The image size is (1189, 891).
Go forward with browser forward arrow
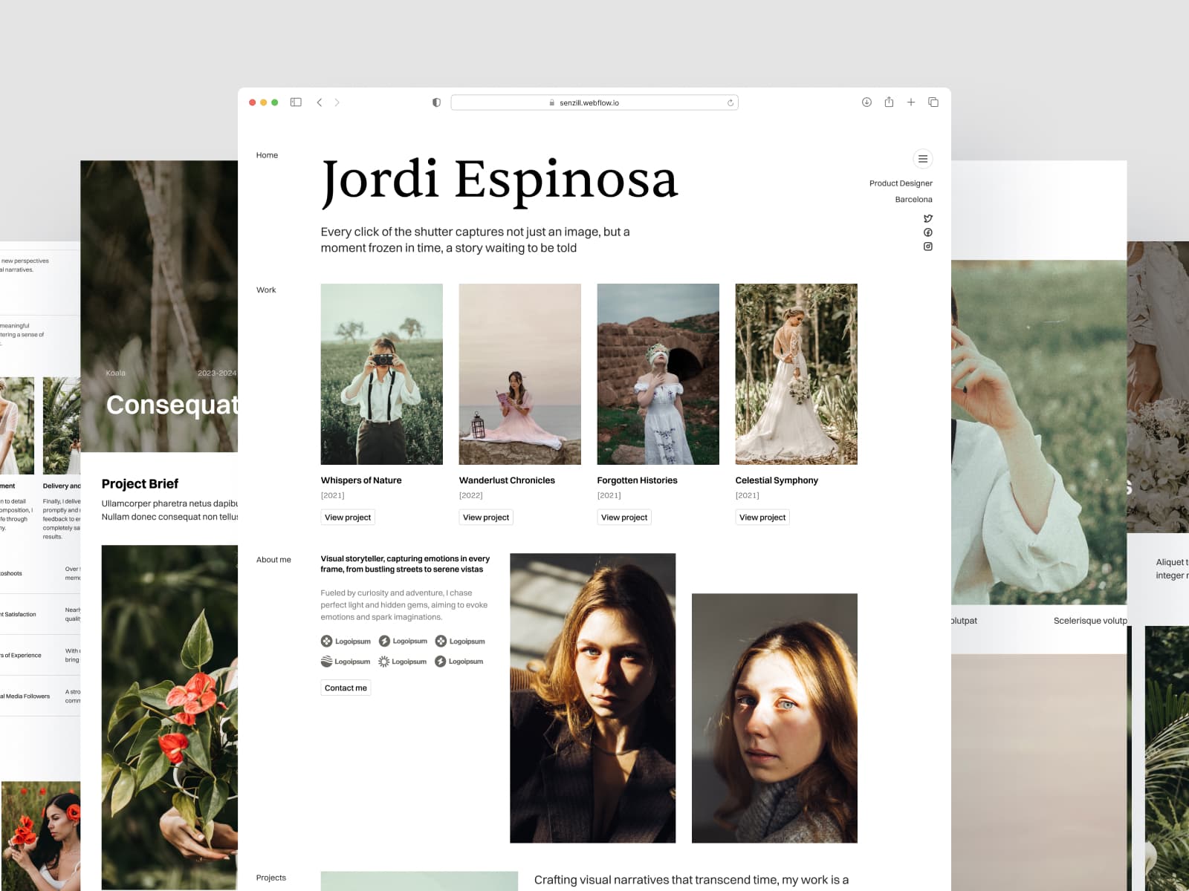coord(337,102)
